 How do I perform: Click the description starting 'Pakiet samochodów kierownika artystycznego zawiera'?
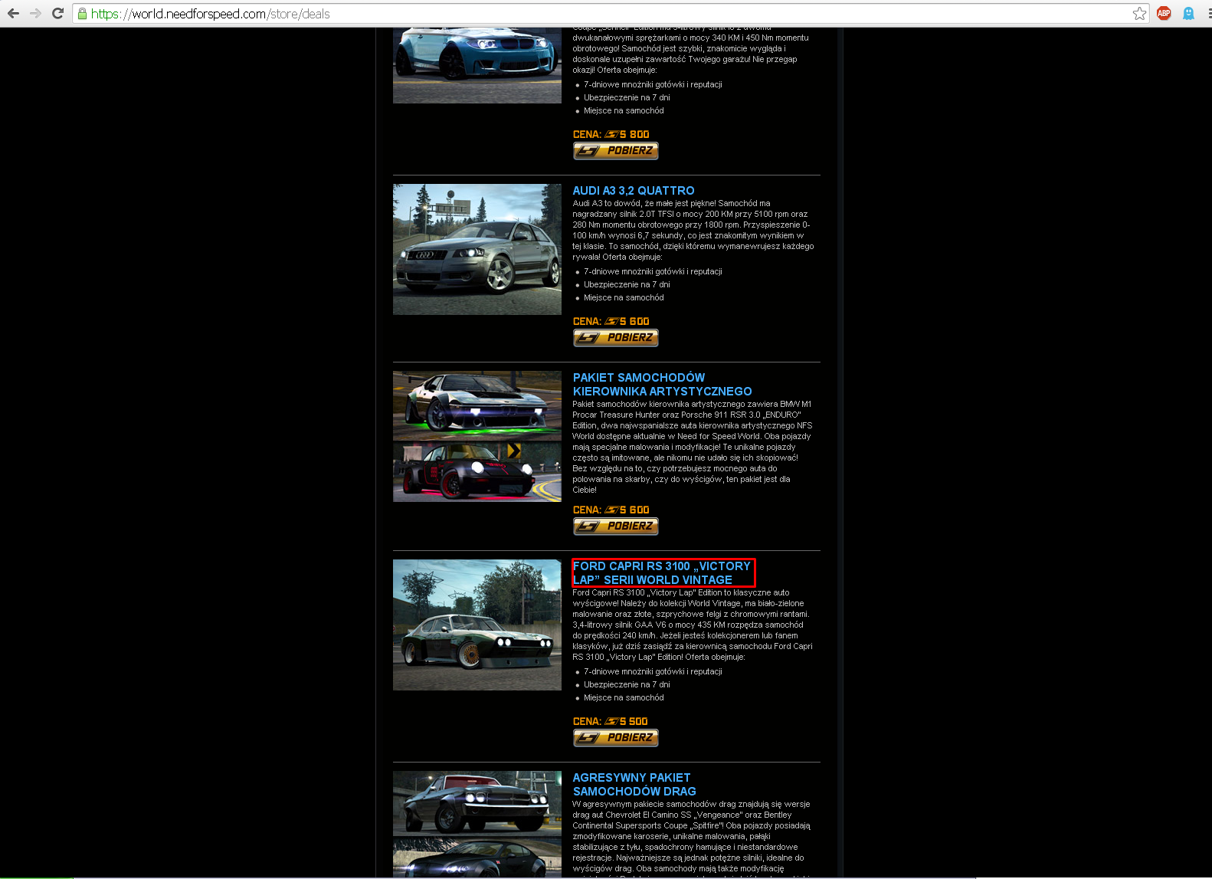coord(693,447)
